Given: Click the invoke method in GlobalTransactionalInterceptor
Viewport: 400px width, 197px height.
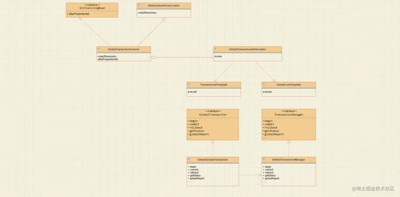Looking at the screenshot, I should click(x=218, y=56).
